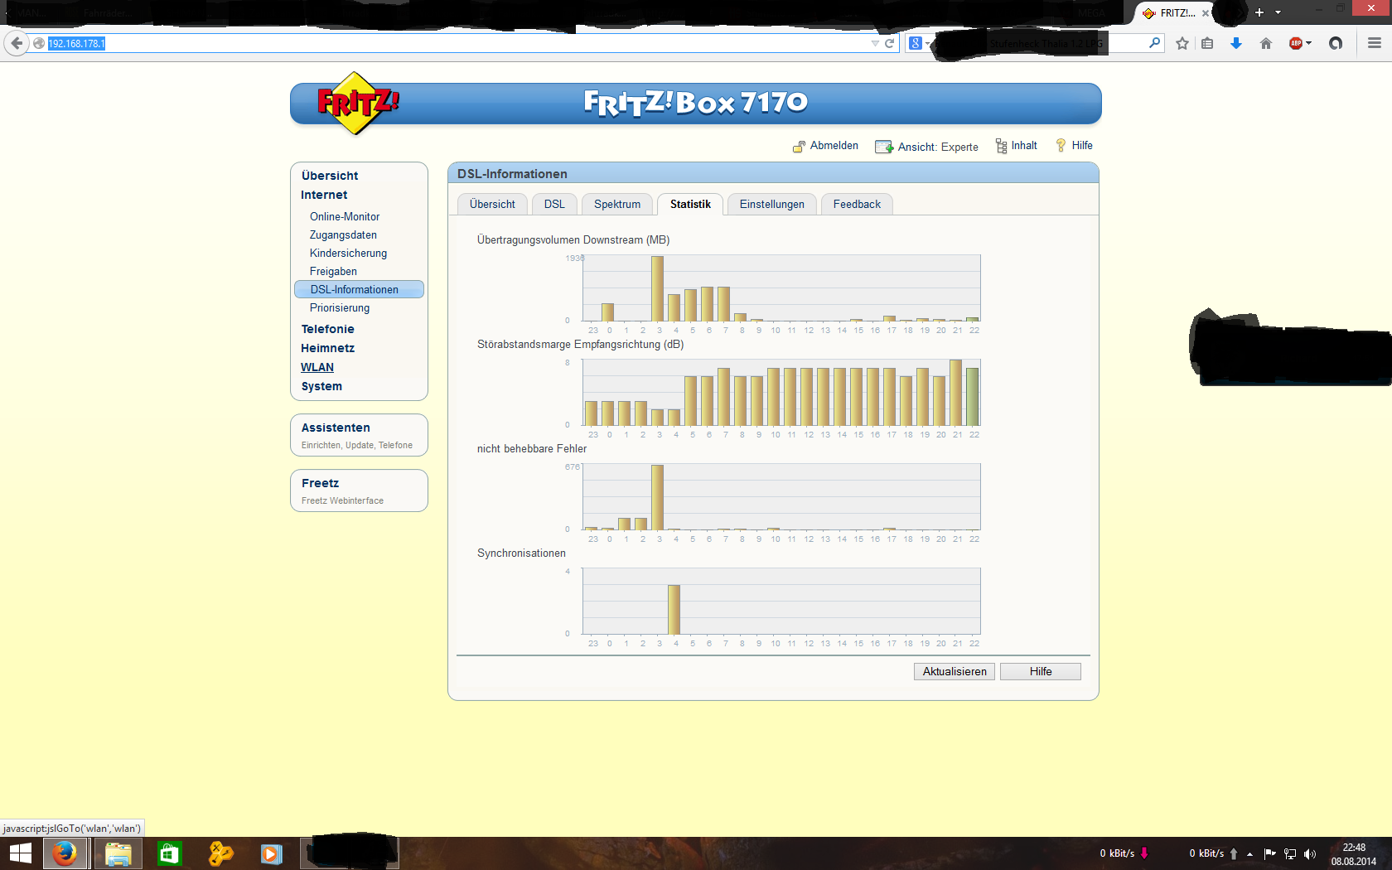
Task: Expand the WLAN sidebar section
Action: coord(317,367)
